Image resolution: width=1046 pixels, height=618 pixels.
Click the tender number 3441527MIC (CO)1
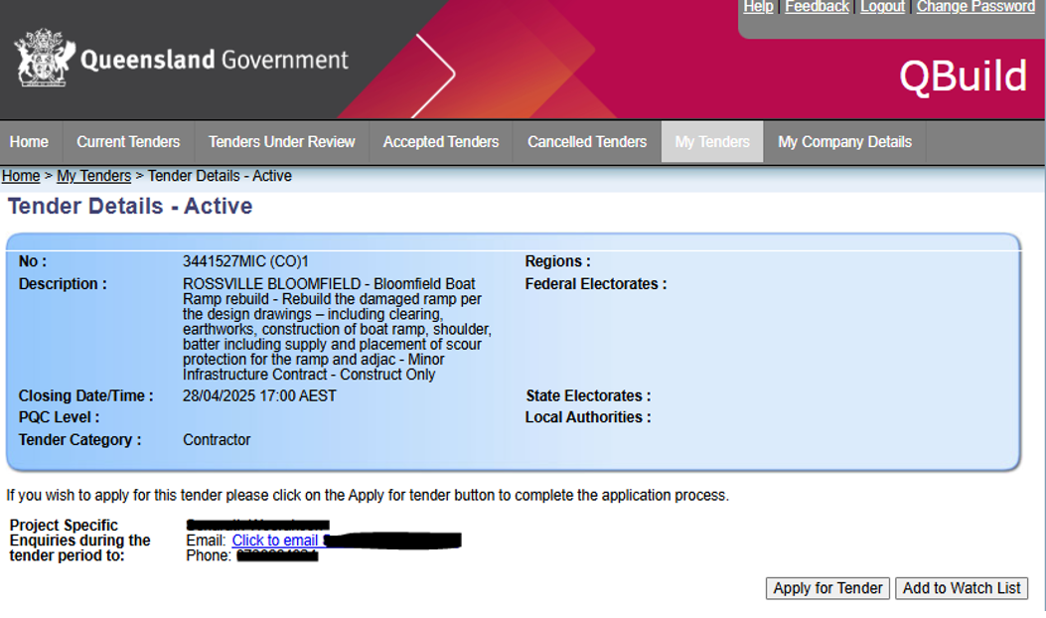coord(245,261)
